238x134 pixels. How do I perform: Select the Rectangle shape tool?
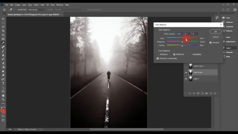pyautogui.click(x=3, y=91)
